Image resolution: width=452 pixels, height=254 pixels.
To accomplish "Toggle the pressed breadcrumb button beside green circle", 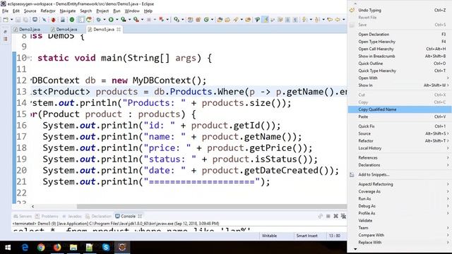I will 81,20.
